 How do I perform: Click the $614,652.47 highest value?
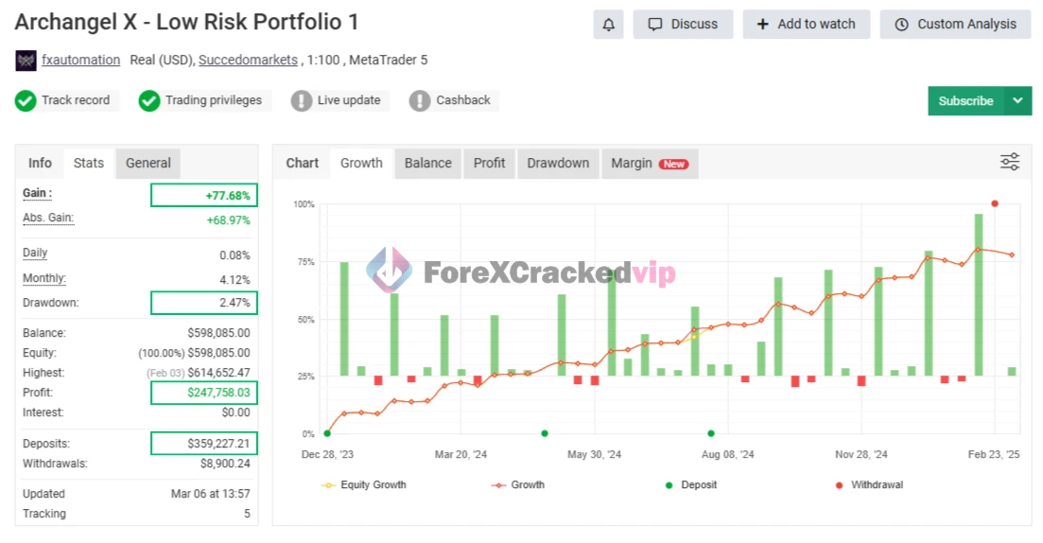(x=218, y=373)
